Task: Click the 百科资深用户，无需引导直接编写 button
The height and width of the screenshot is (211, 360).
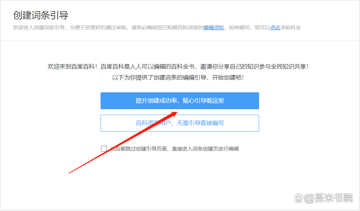Action: [x=180, y=123]
